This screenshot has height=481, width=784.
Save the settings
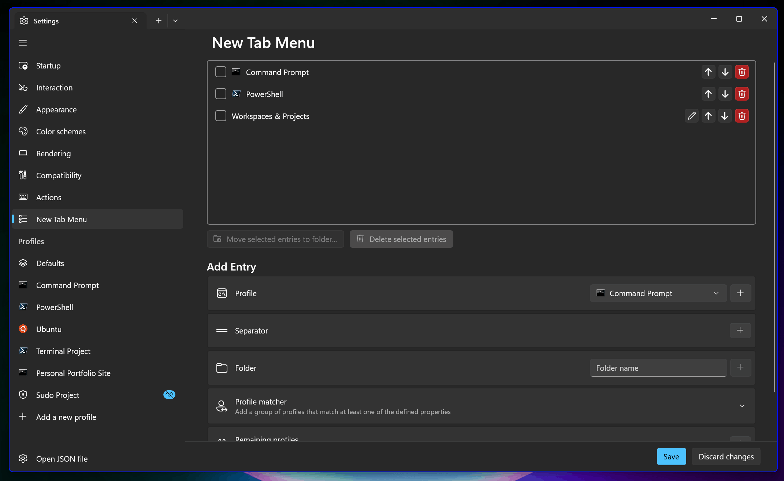671,456
